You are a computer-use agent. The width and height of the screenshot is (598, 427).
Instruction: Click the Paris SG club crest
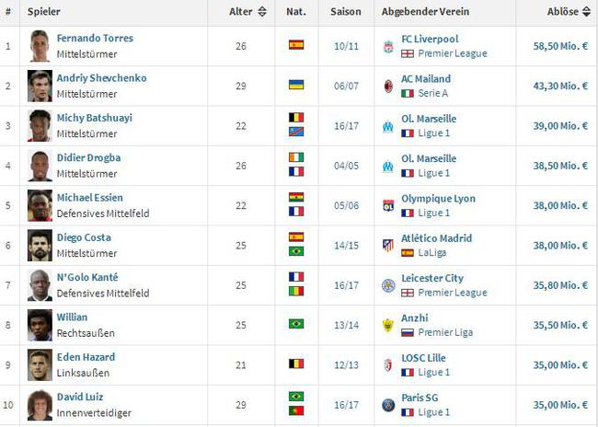point(388,404)
